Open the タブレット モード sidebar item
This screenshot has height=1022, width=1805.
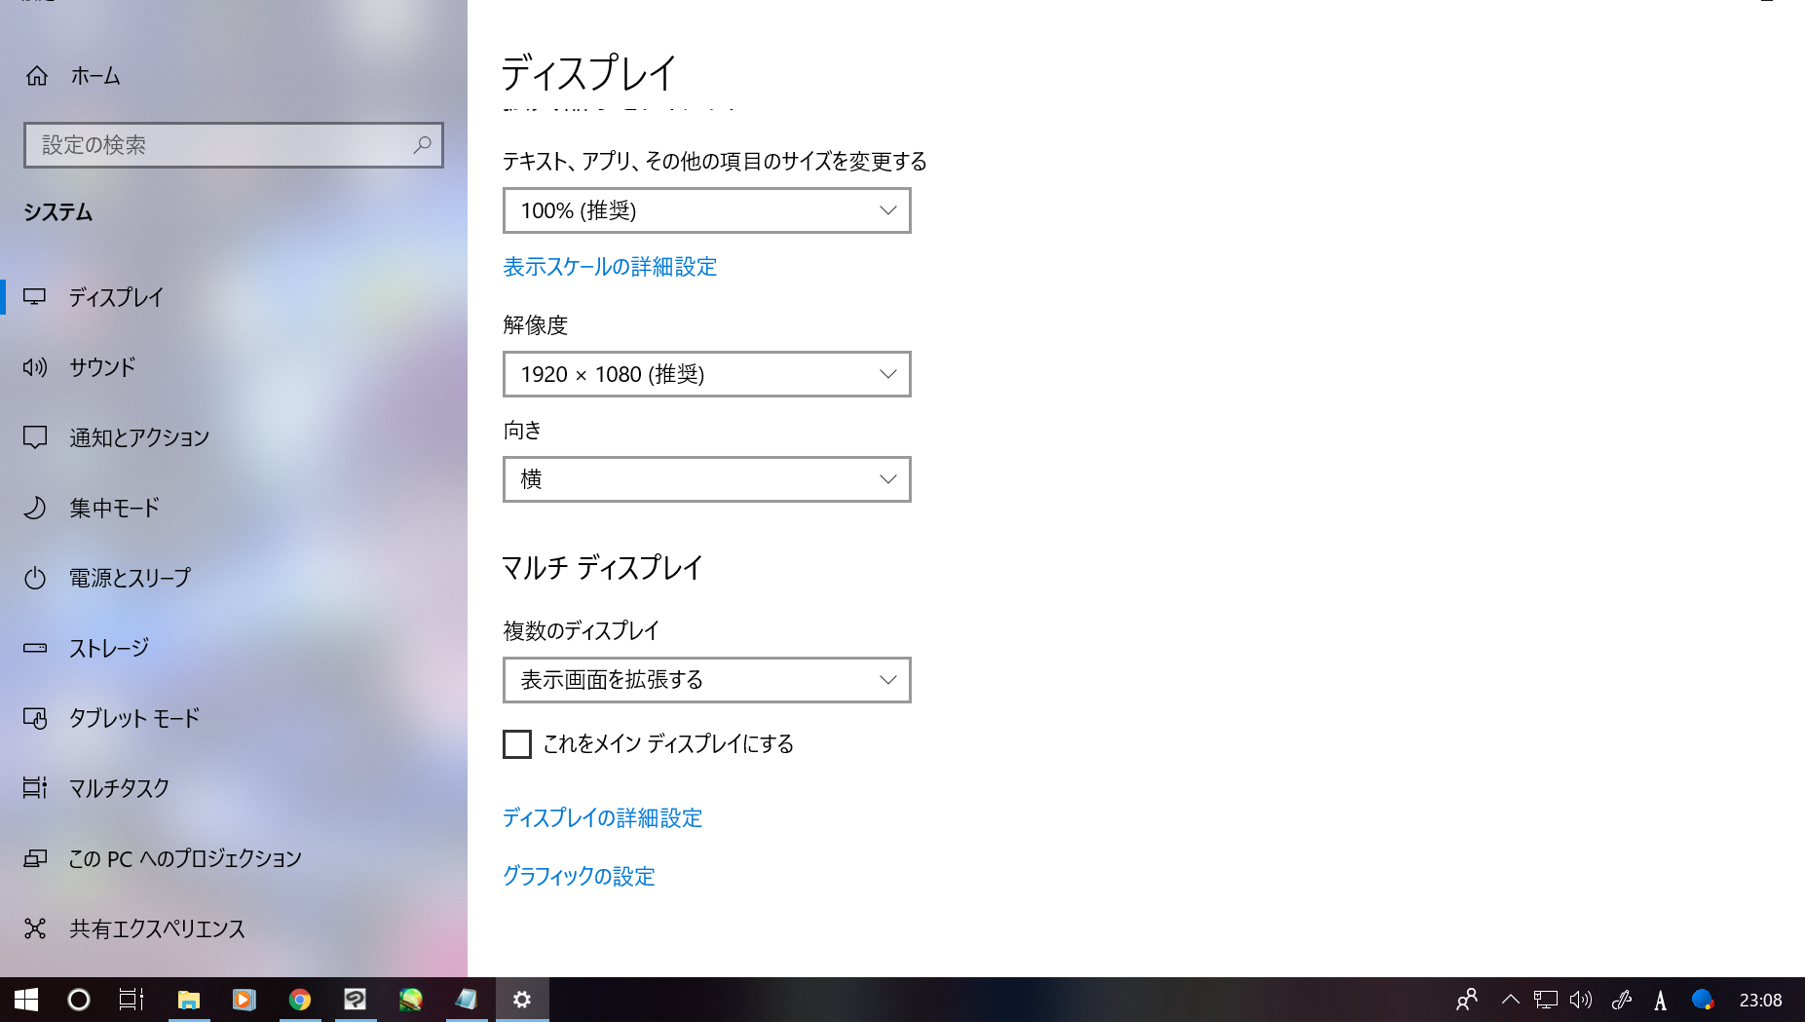[x=234, y=718]
